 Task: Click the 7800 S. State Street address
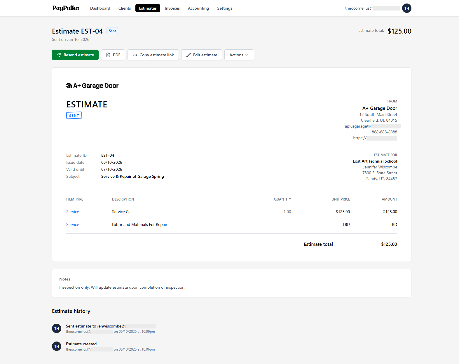pos(380,173)
